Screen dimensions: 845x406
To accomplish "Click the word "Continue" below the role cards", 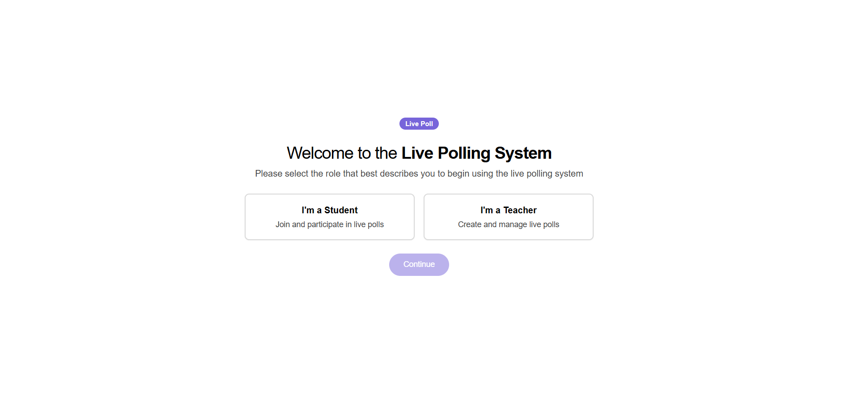I will [x=419, y=264].
